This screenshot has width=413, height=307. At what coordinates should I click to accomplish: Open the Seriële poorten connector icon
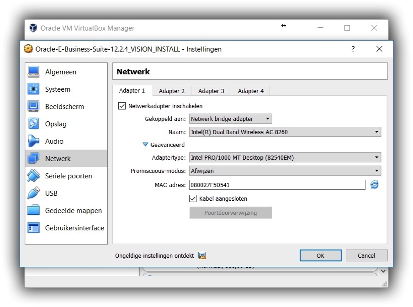[x=33, y=176]
